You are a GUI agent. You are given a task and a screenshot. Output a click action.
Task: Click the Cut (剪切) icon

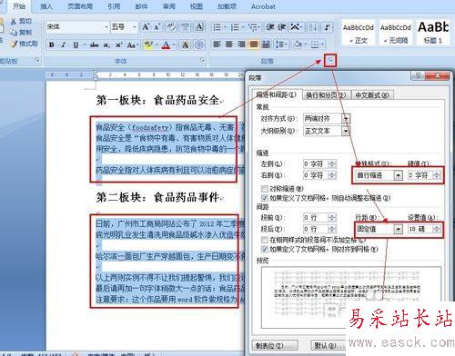click(x=14, y=21)
